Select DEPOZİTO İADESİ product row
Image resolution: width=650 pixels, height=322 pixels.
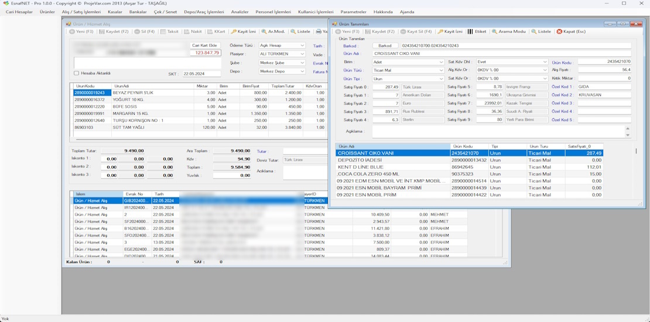[x=469, y=160]
